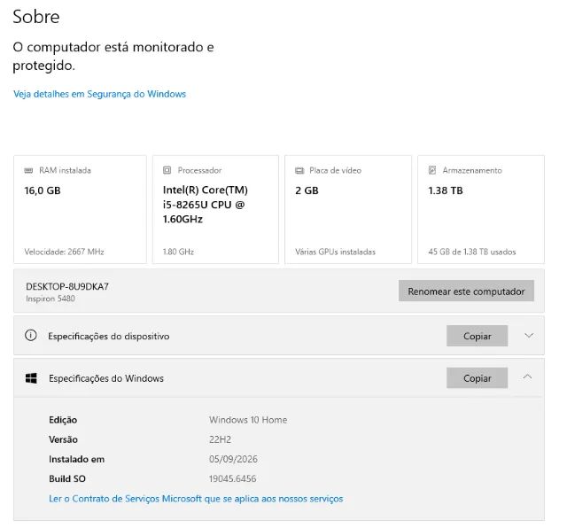
Task: Click the Velocidade: 2667 MHz text
Action: coord(64,252)
